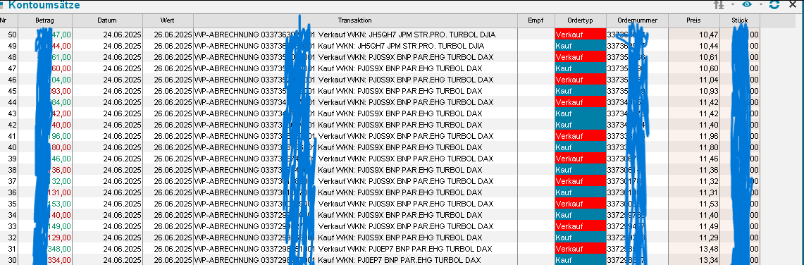This screenshot has width=804, height=265.
Task: Sort by the Datum column header
Action: pyautogui.click(x=107, y=20)
